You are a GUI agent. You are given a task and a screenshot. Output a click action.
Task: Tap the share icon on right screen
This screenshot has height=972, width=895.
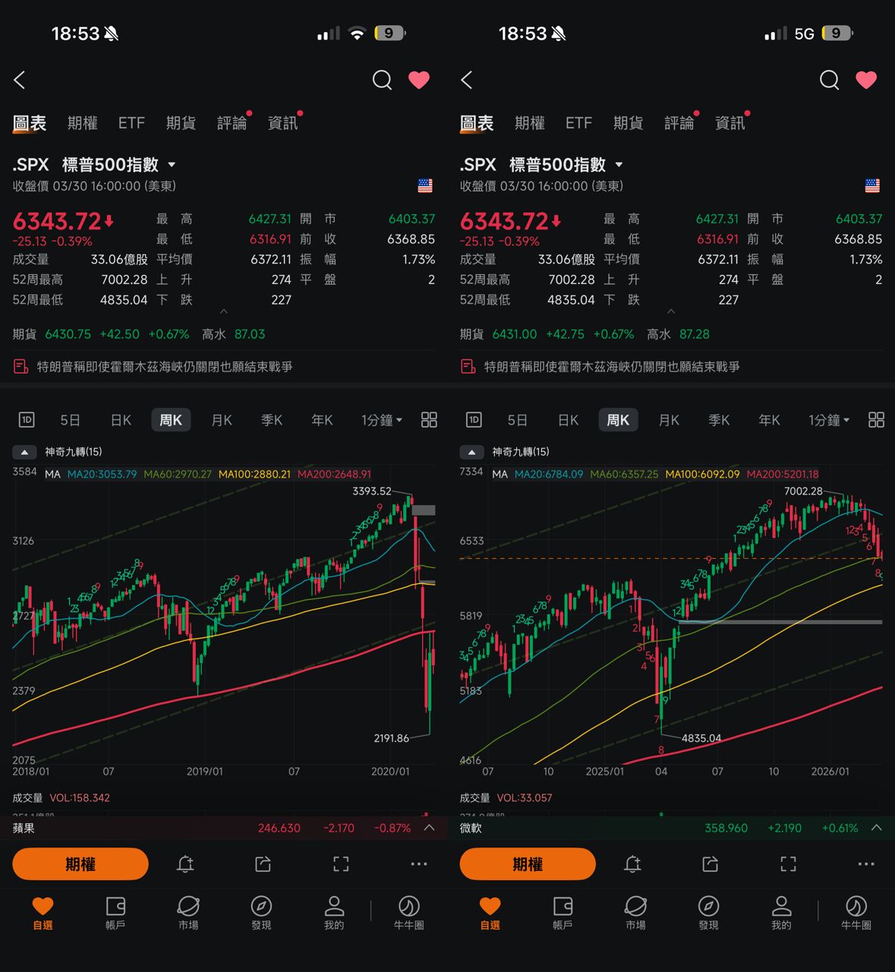pyautogui.click(x=710, y=864)
